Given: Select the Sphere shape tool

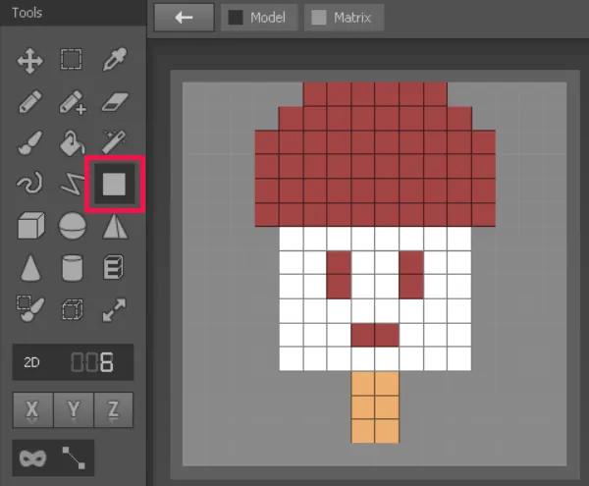Looking at the screenshot, I should [x=72, y=226].
